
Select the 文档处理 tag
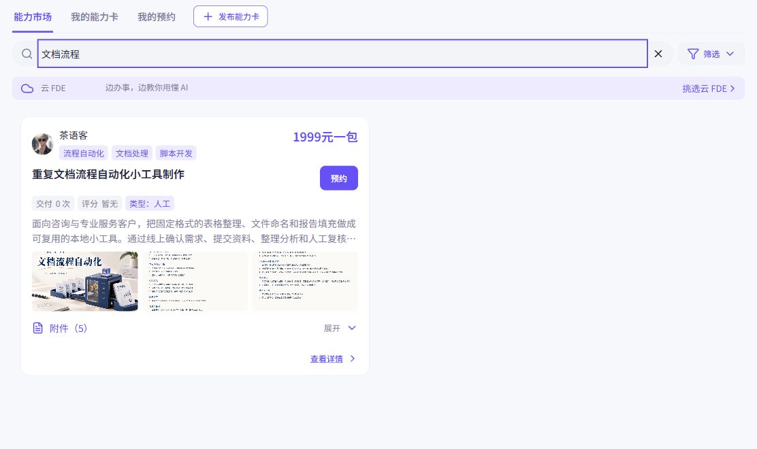pyautogui.click(x=132, y=153)
